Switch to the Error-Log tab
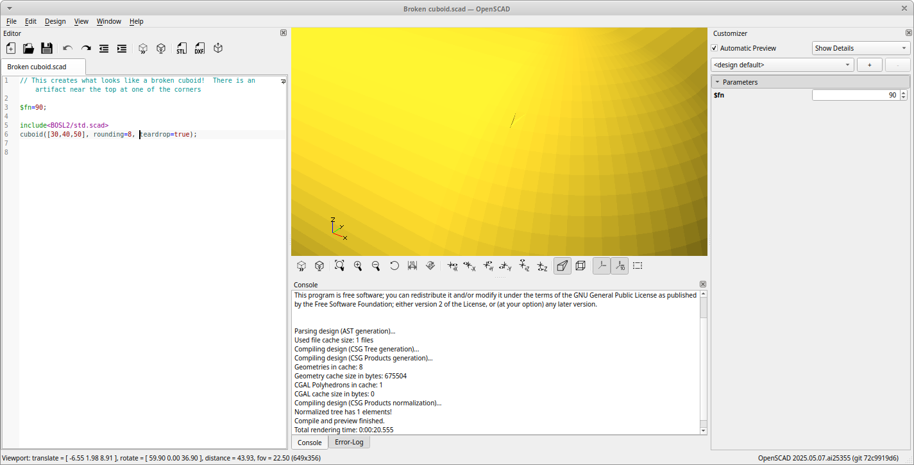 349,442
